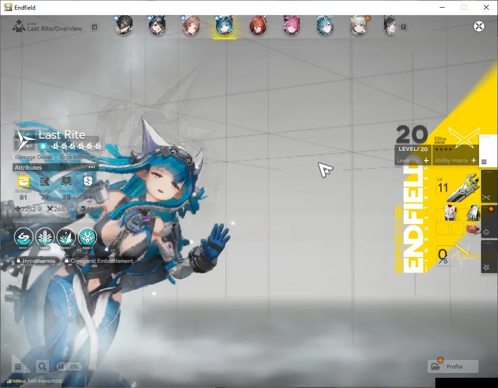Select the dark-haired operator portrait with green visor

tap(124, 26)
